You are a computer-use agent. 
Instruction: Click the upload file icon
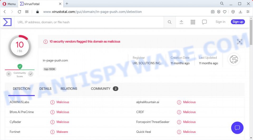[x=181, y=22]
